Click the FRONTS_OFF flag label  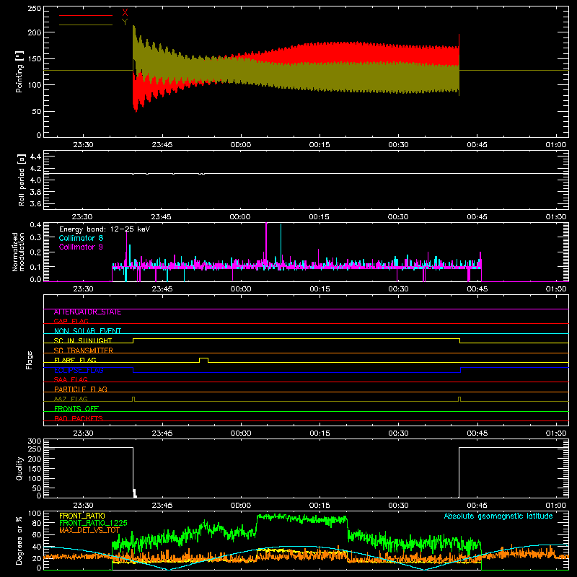pyautogui.click(x=76, y=408)
